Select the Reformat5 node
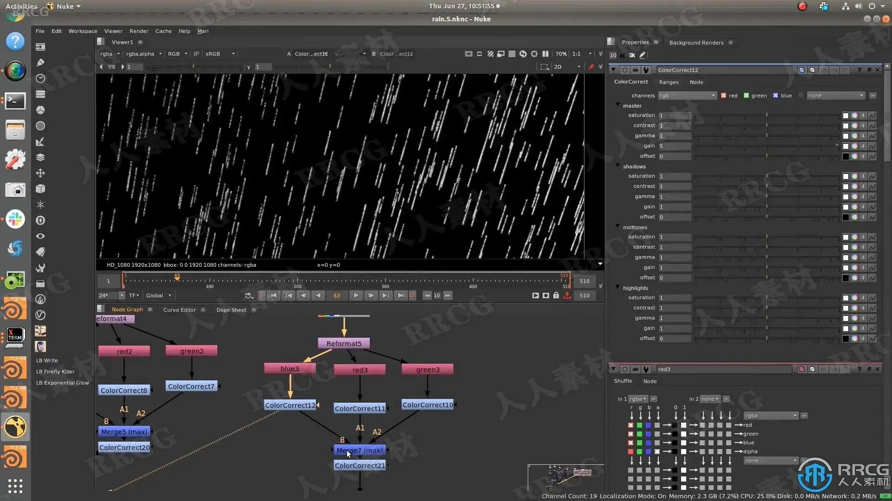Screen dimensions: 892x501 [x=344, y=344]
